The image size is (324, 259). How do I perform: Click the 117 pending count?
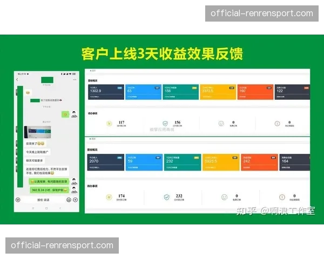tap(122, 122)
